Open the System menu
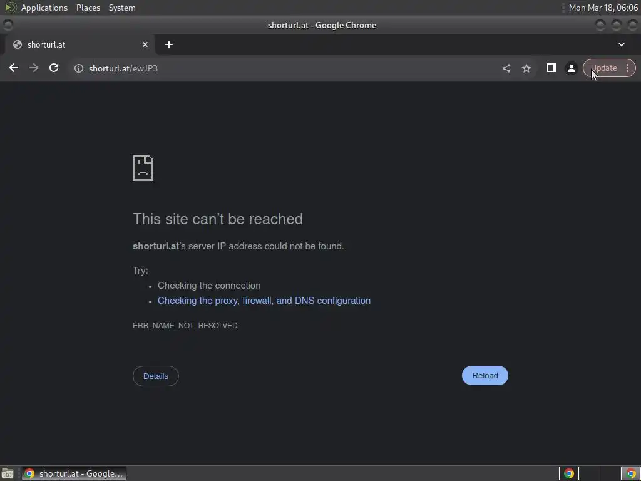This screenshot has height=481, width=641. click(x=122, y=8)
